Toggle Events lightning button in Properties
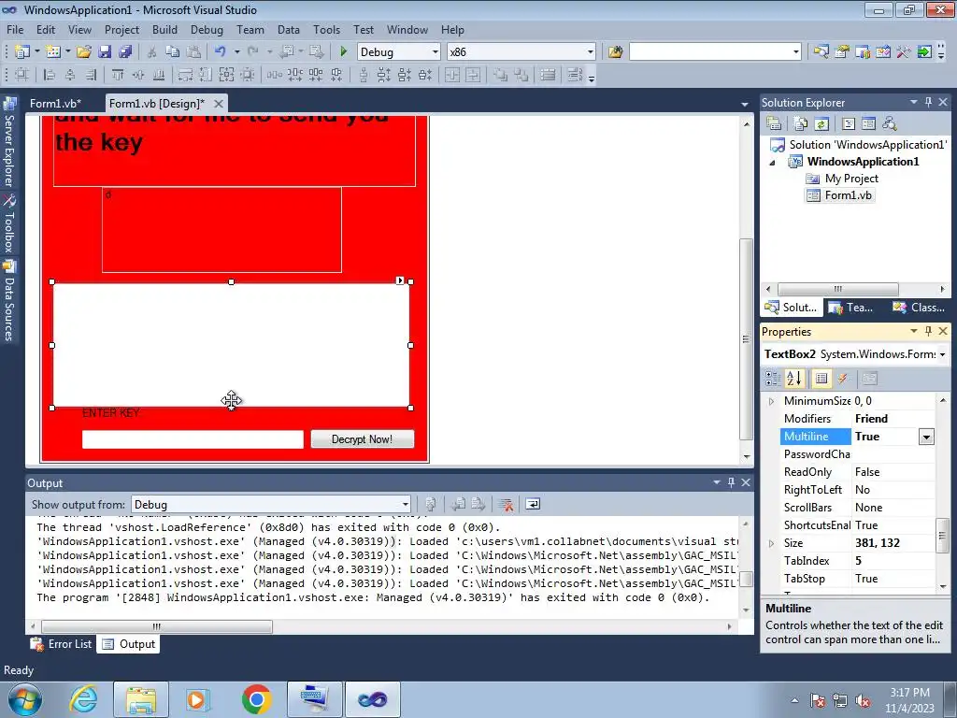 coord(843,379)
